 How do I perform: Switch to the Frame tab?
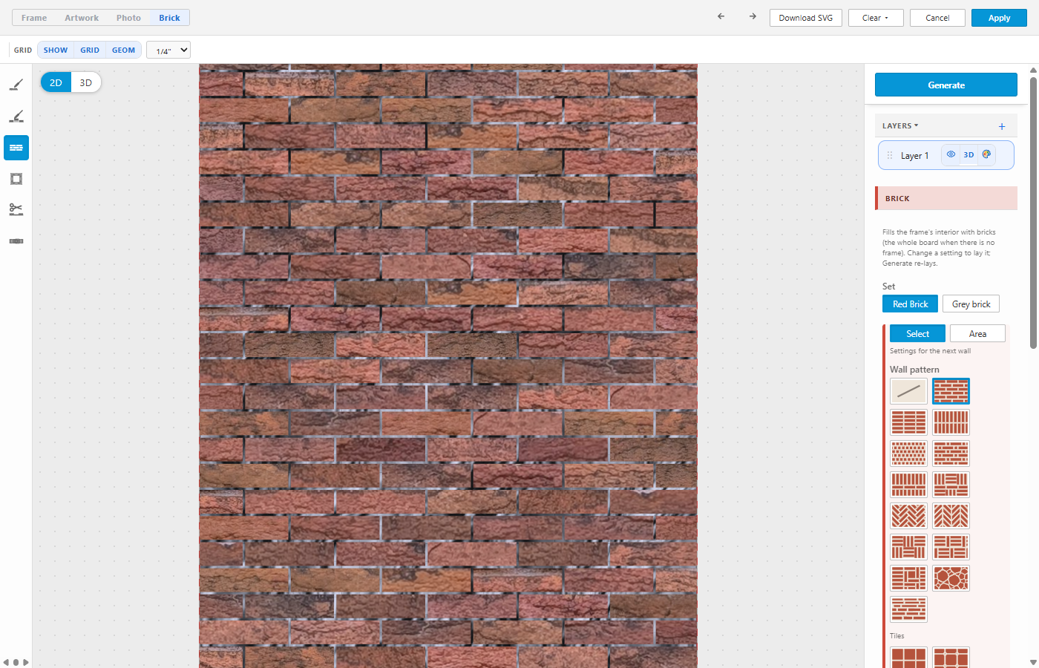coord(34,18)
